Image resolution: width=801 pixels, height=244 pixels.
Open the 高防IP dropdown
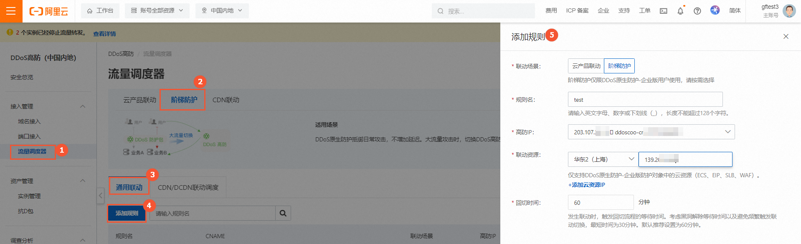pyautogui.click(x=651, y=132)
